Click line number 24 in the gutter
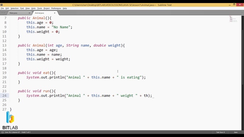The image size is (244, 137). click(x=4, y=96)
